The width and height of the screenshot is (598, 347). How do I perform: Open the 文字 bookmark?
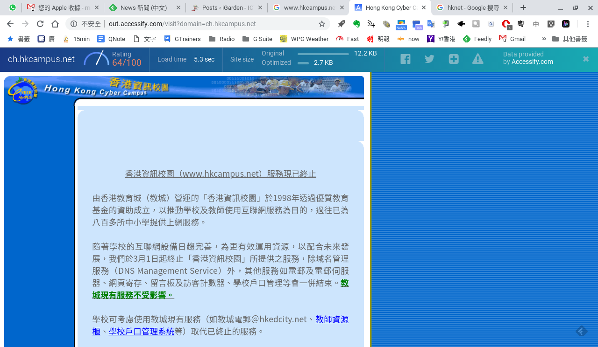(x=144, y=39)
